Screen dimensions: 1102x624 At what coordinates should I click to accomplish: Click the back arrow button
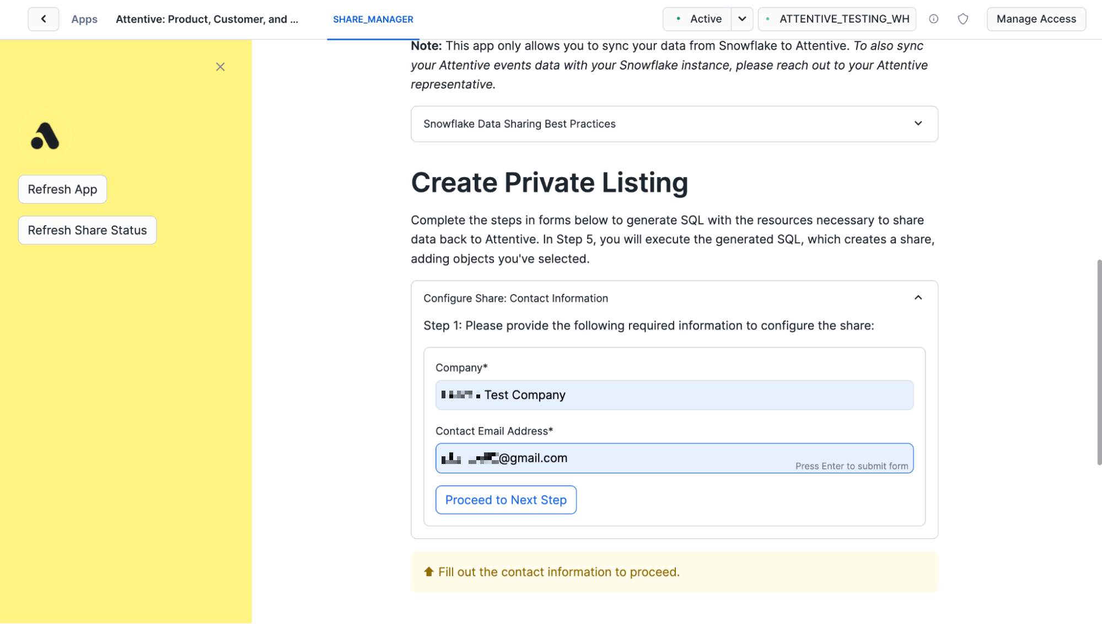44,19
